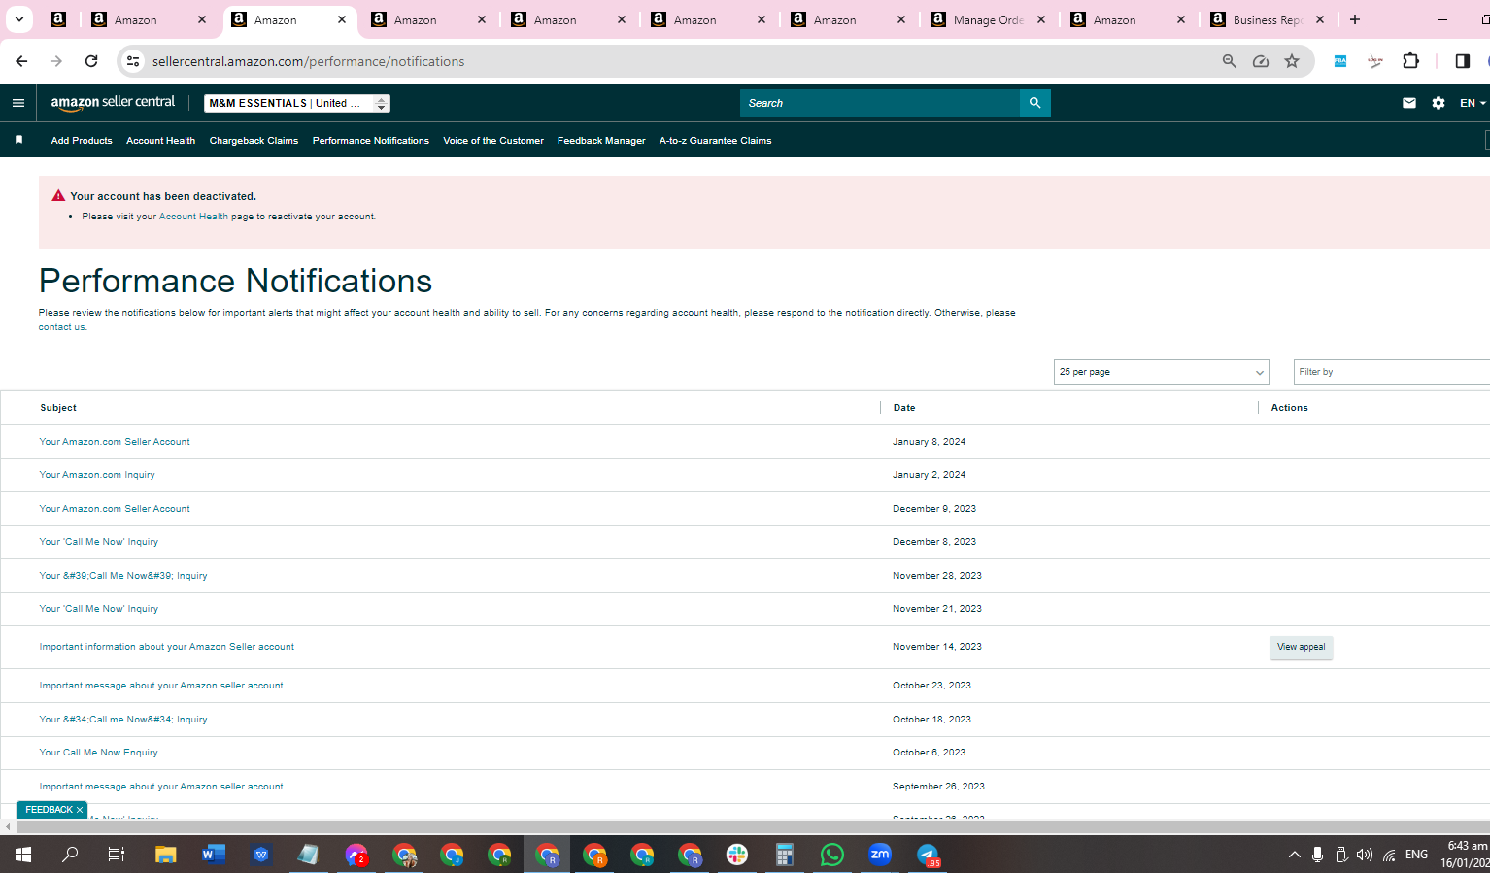Click the View appeal button

click(1301, 647)
